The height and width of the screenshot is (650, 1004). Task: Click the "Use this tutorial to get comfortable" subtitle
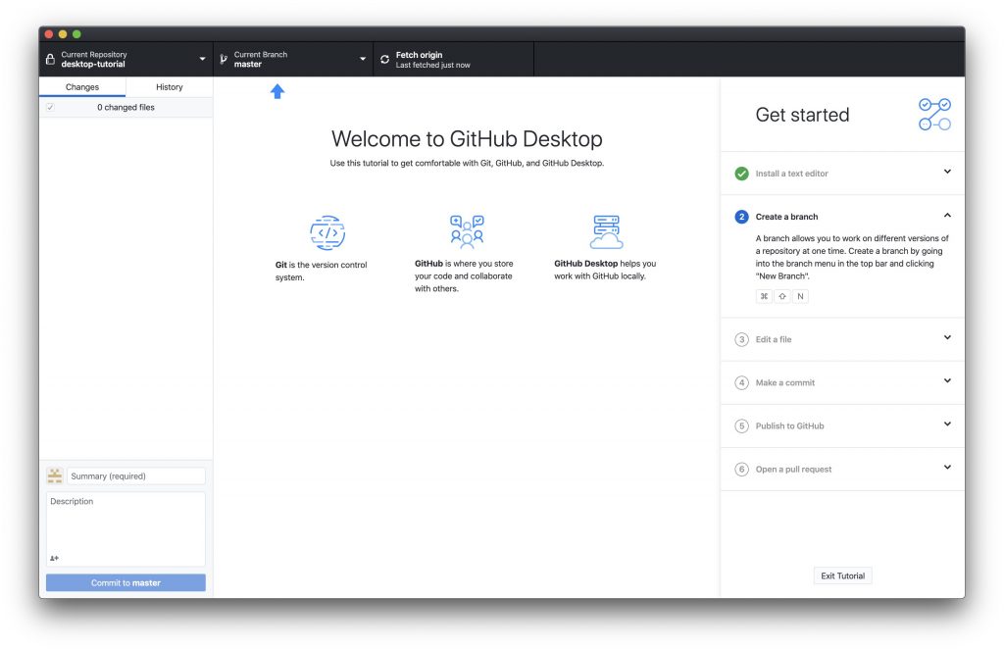(x=467, y=164)
